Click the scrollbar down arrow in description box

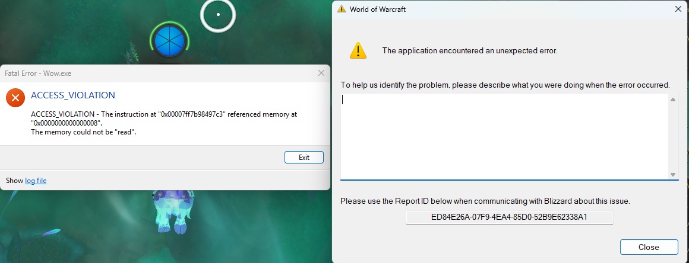pos(673,175)
